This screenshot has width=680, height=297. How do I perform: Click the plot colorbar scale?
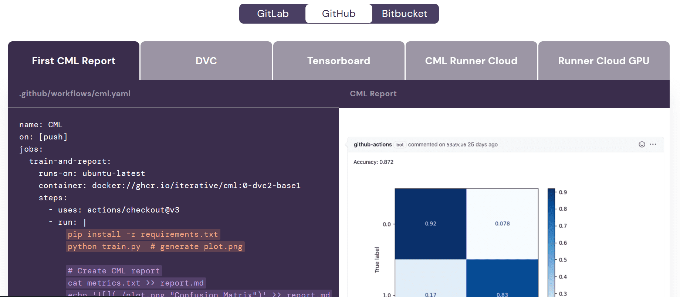(551, 243)
